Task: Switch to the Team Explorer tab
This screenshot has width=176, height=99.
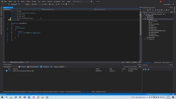Action: (167, 62)
